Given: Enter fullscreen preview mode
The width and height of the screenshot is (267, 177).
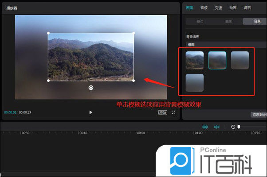Looking at the screenshot, I should point(173,112).
